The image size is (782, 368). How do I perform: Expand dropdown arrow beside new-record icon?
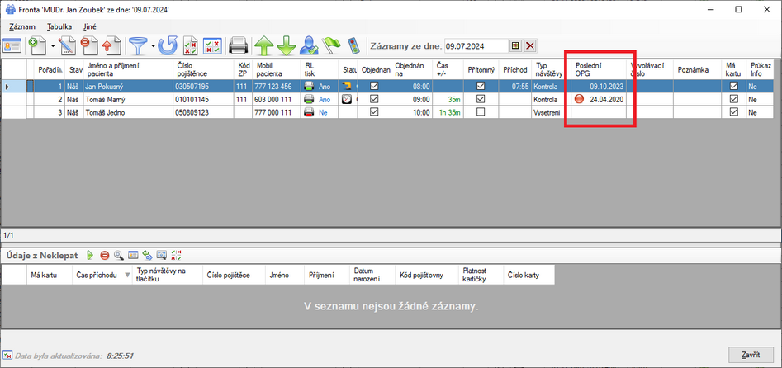coord(52,46)
